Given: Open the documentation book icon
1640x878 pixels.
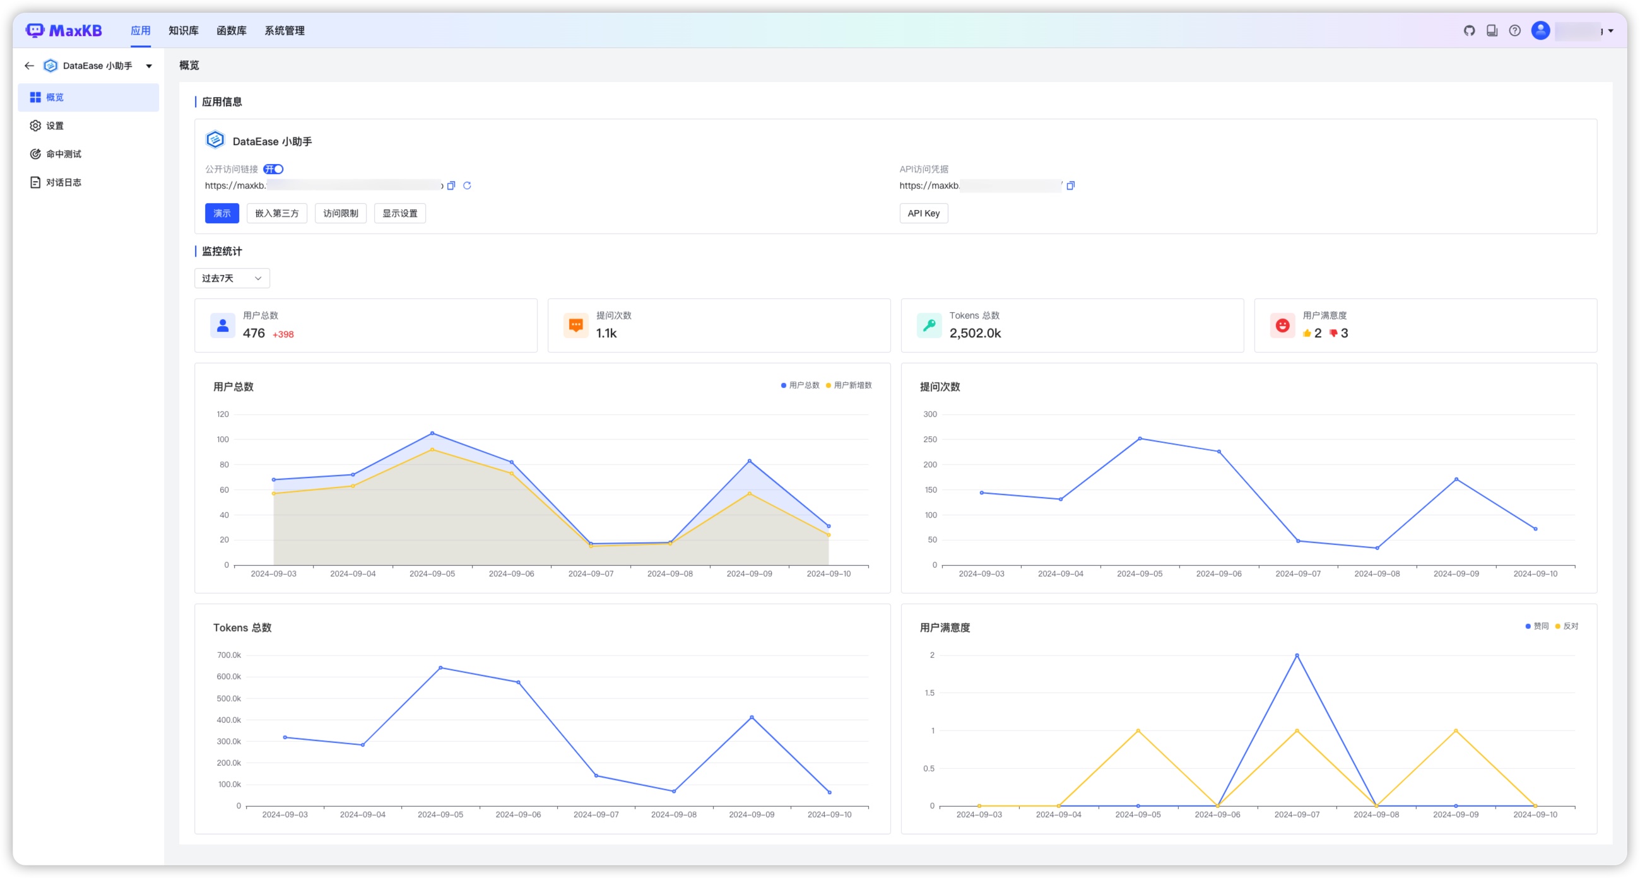Looking at the screenshot, I should [1492, 30].
